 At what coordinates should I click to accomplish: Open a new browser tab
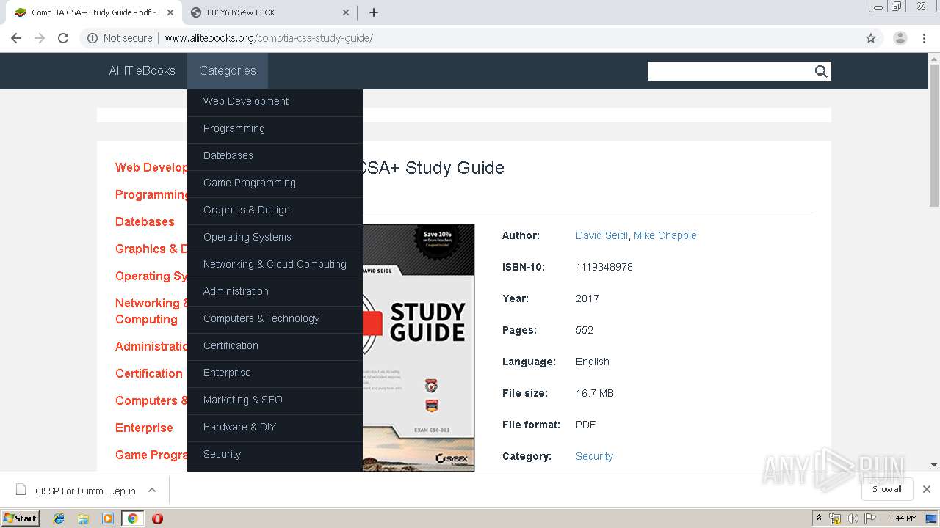[373, 12]
